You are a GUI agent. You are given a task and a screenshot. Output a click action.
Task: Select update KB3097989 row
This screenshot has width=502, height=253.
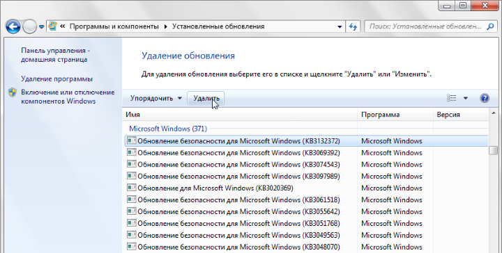click(x=306, y=177)
